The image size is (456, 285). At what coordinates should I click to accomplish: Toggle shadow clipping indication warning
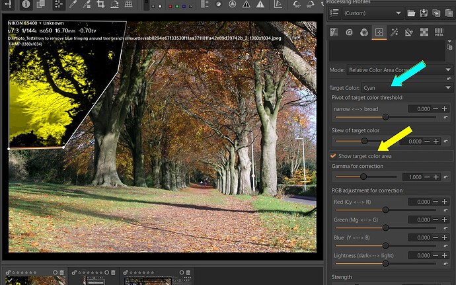[247, 4]
